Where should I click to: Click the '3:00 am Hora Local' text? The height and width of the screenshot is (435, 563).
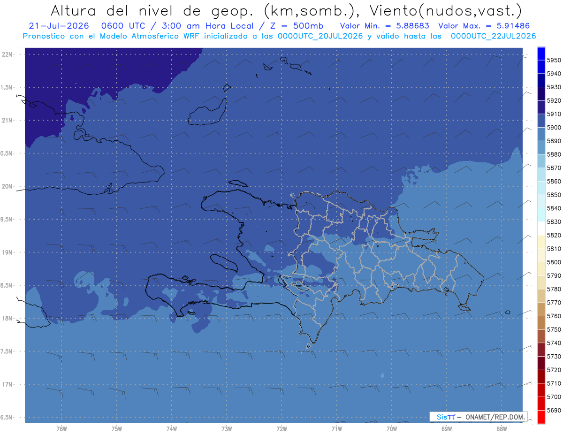[208, 26]
